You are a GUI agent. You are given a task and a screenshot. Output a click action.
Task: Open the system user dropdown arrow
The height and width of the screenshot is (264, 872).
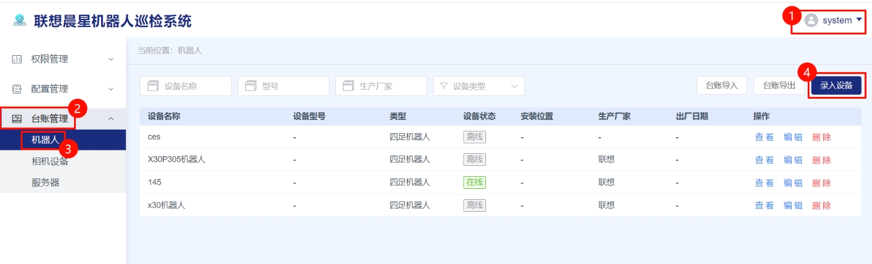tap(859, 20)
